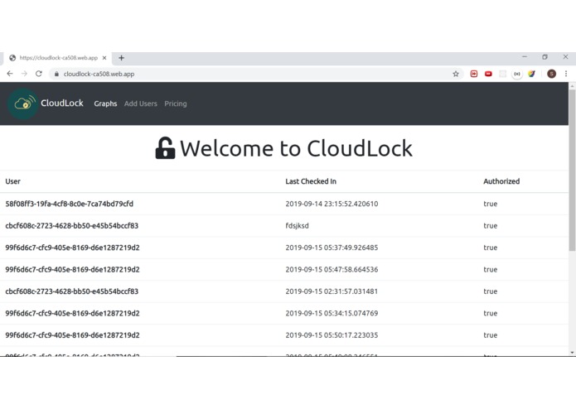The width and height of the screenshot is (576, 409).
Task: Click timestamp 2019-09-15 02:31:57.031481
Action: tap(332, 291)
